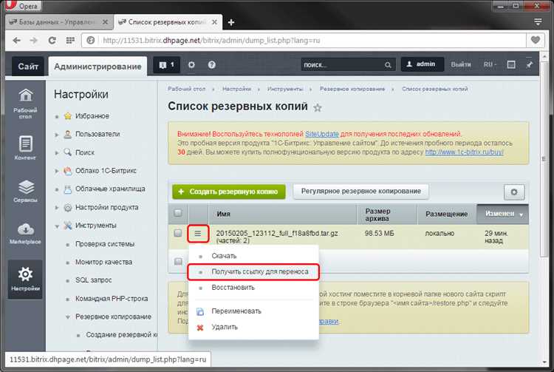554x372 pixels.
Task: Tick checkbox for 20150205_123112 backup row
Action: point(178,233)
